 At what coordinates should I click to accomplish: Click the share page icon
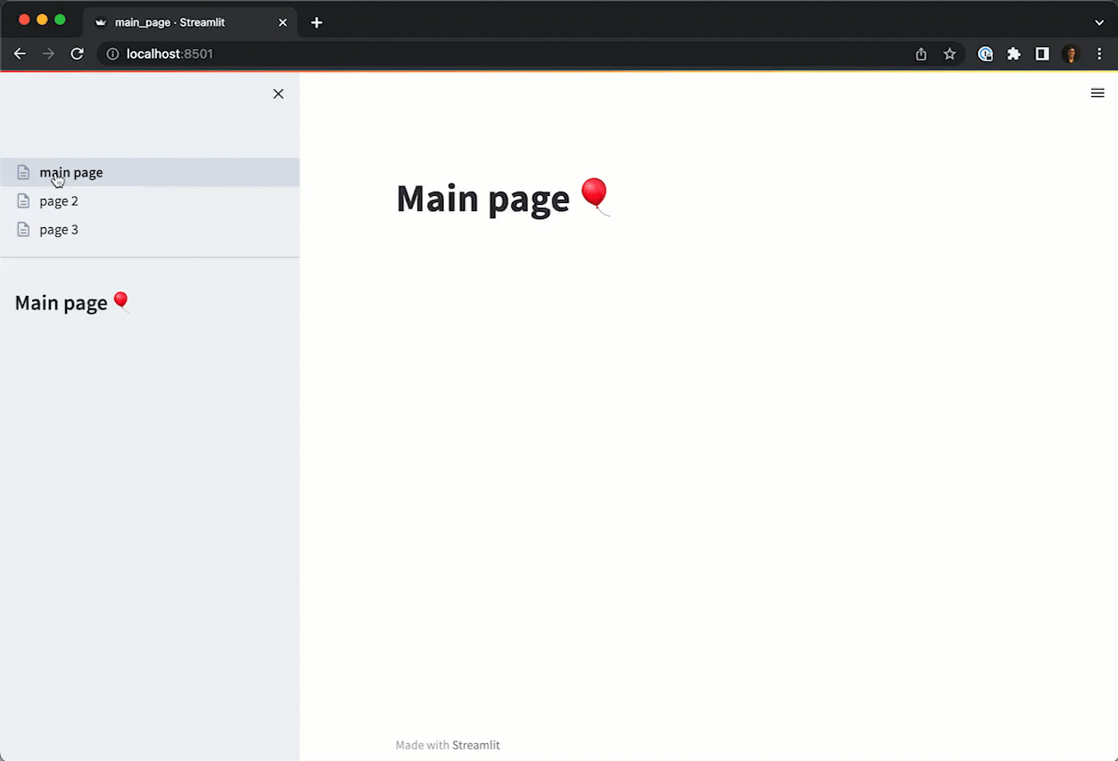(921, 54)
